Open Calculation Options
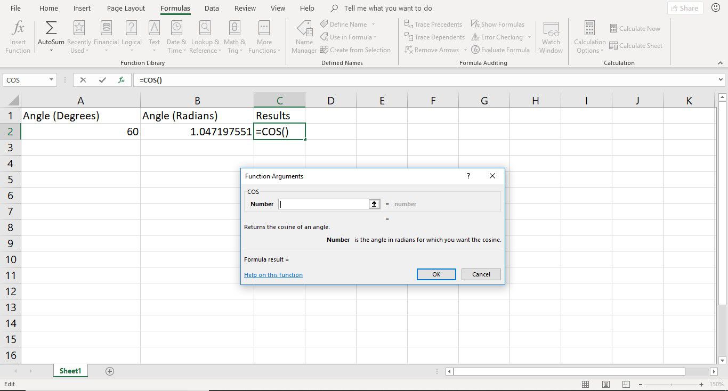 tap(589, 37)
